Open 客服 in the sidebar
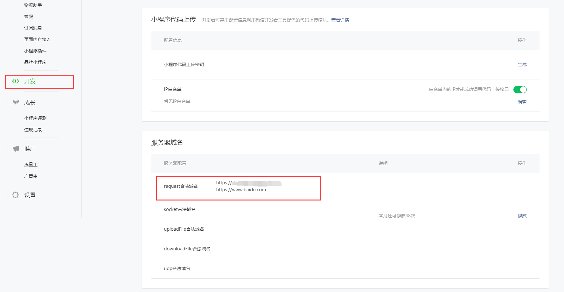Viewport: 564px width, 292px height. click(x=29, y=17)
